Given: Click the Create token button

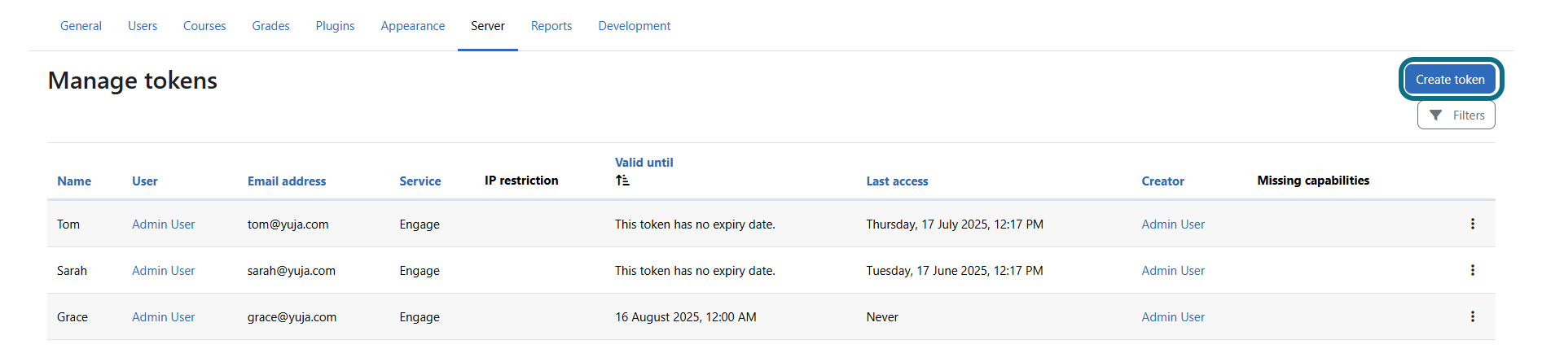Looking at the screenshot, I should (x=1450, y=80).
